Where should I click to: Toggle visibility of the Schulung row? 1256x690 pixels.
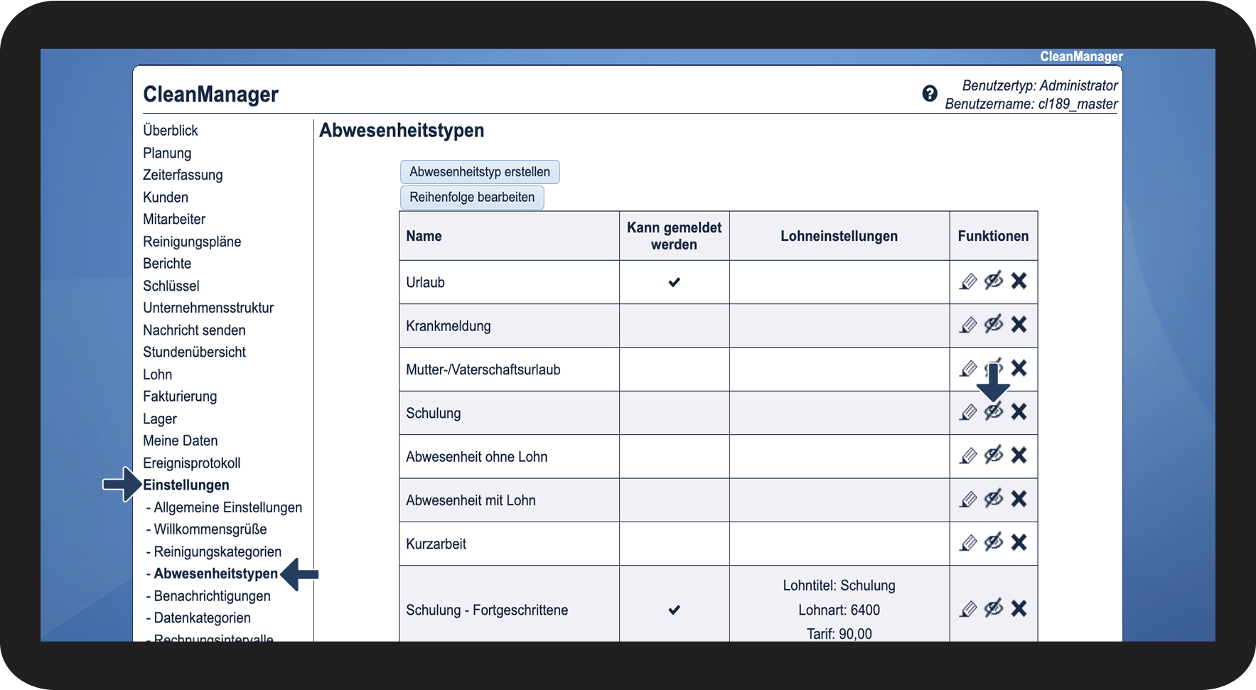coord(994,411)
